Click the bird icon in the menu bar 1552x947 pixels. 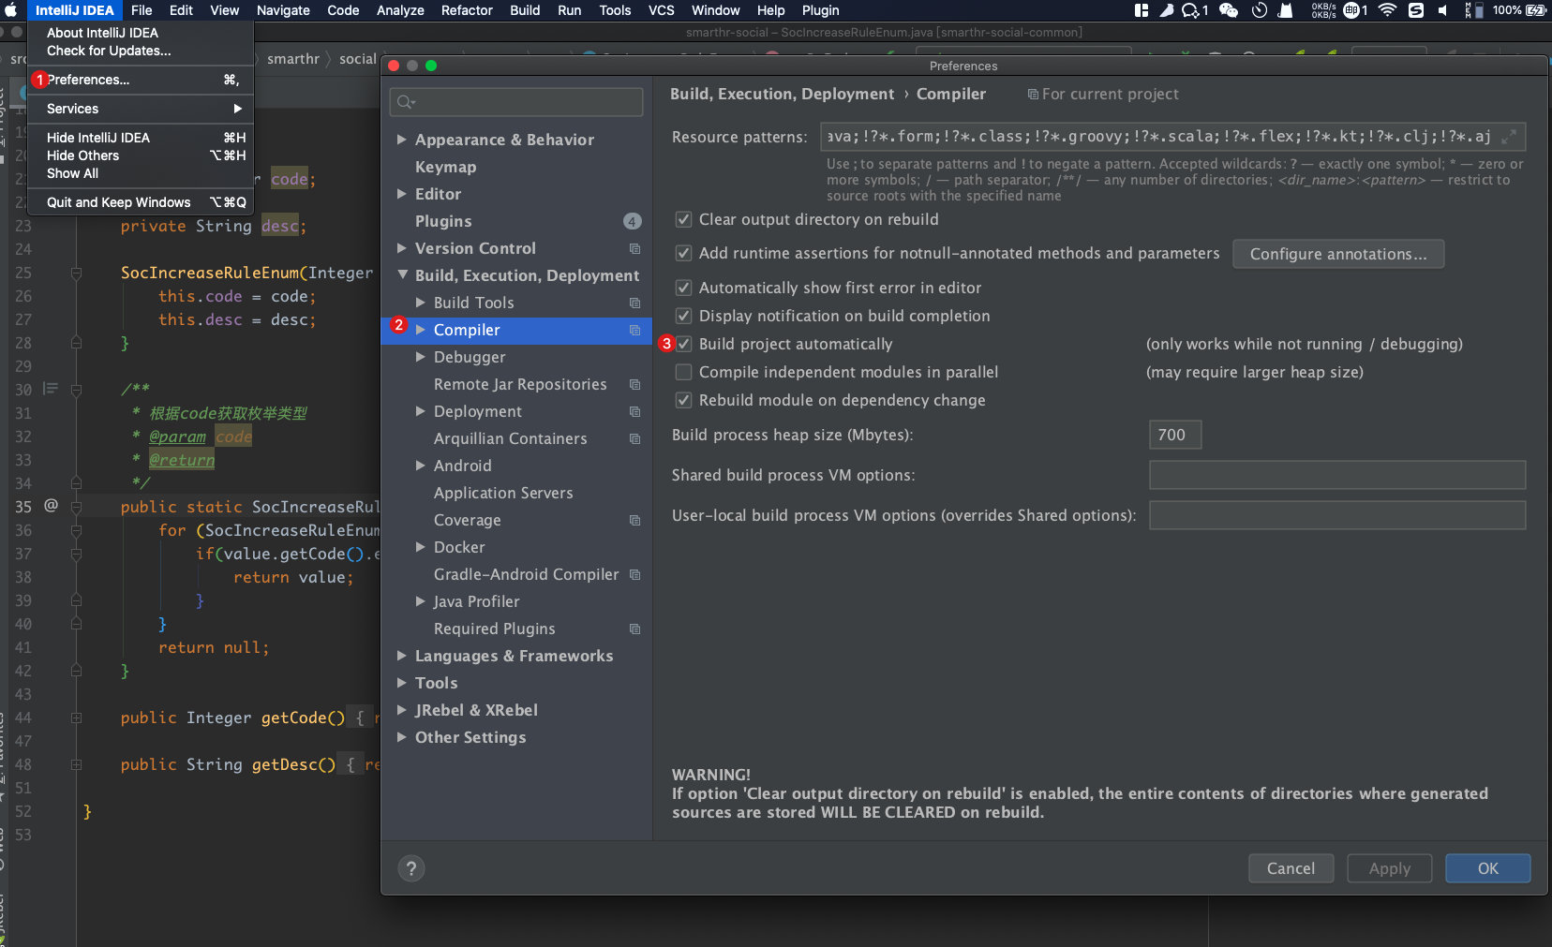pos(1167,10)
